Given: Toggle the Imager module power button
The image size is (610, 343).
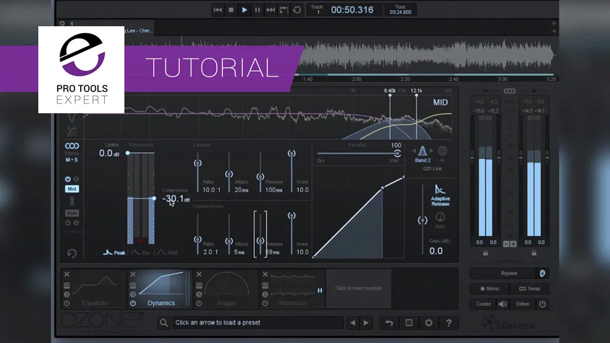Looking at the screenshot, I should click(x=199, y=304).
